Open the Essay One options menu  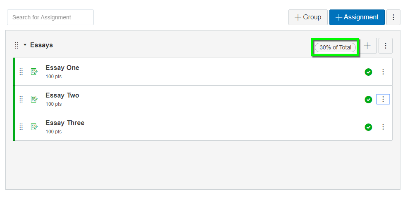tap(383, 72)
